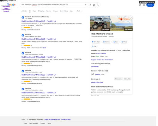This screenshot has width=158, height=126.
Task: Open quick settings gear icon
Action: tap(140, 5)
